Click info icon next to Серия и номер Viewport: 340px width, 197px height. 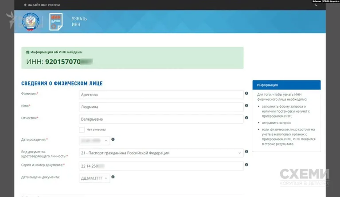[246, 165]
